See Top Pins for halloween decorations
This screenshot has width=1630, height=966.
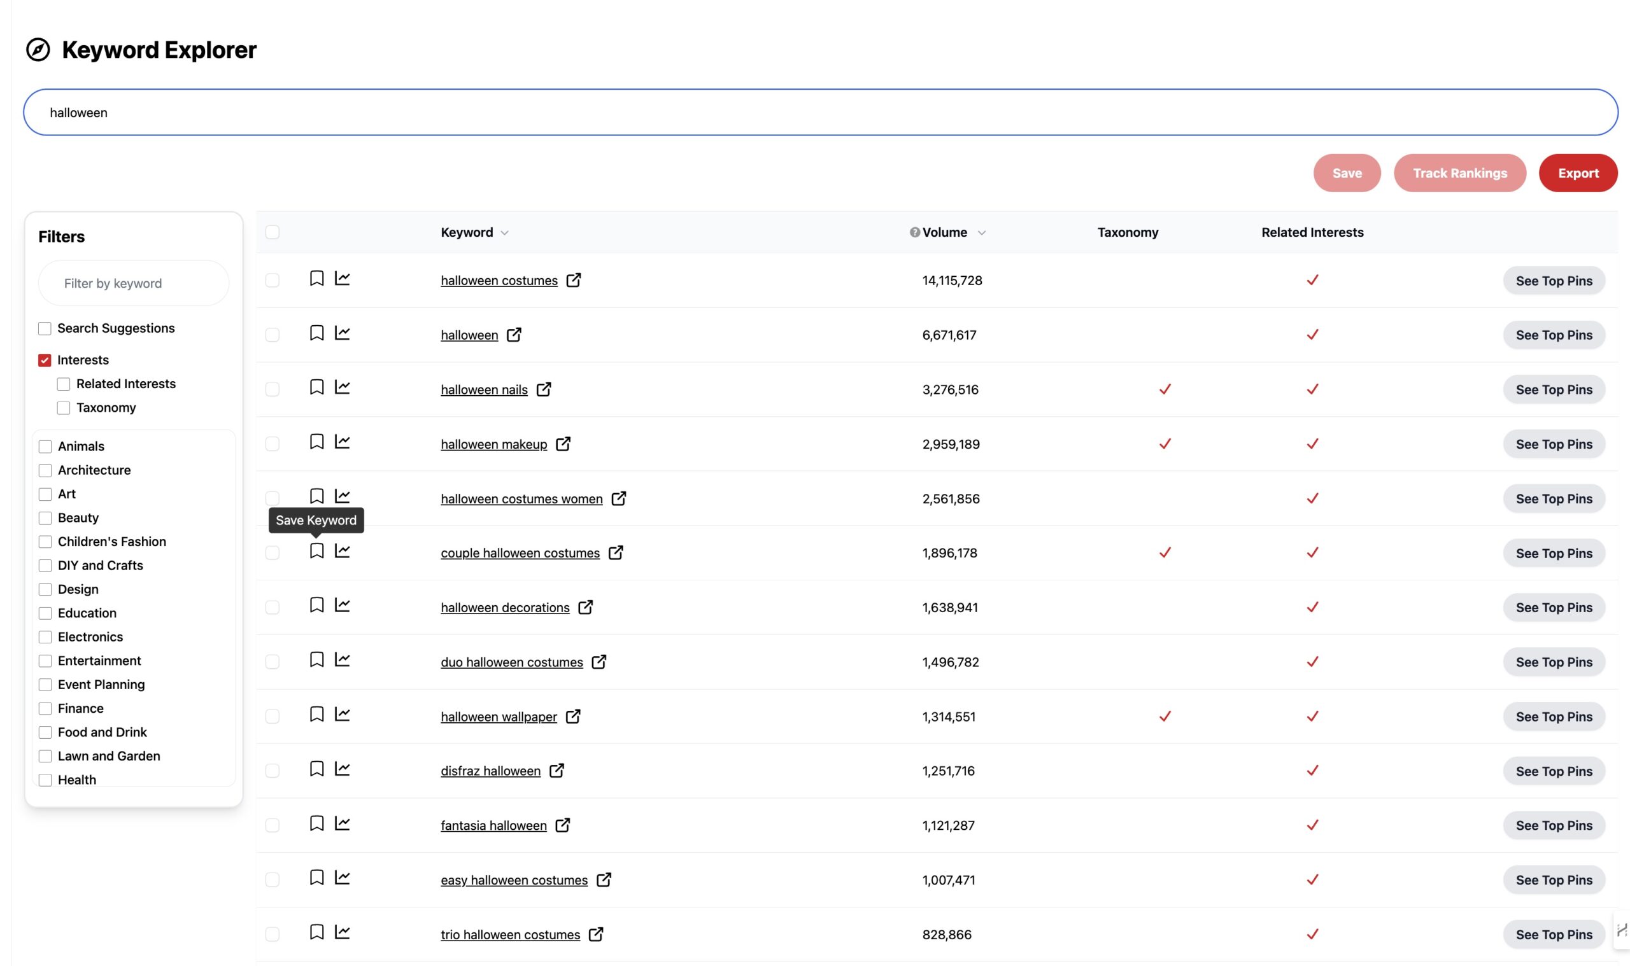(x=1553, y=607)
